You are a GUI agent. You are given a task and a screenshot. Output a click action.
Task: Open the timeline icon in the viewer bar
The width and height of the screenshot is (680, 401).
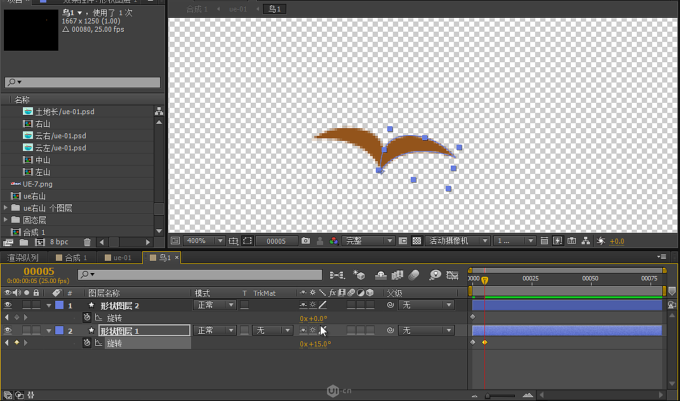(x=572, y=241)
